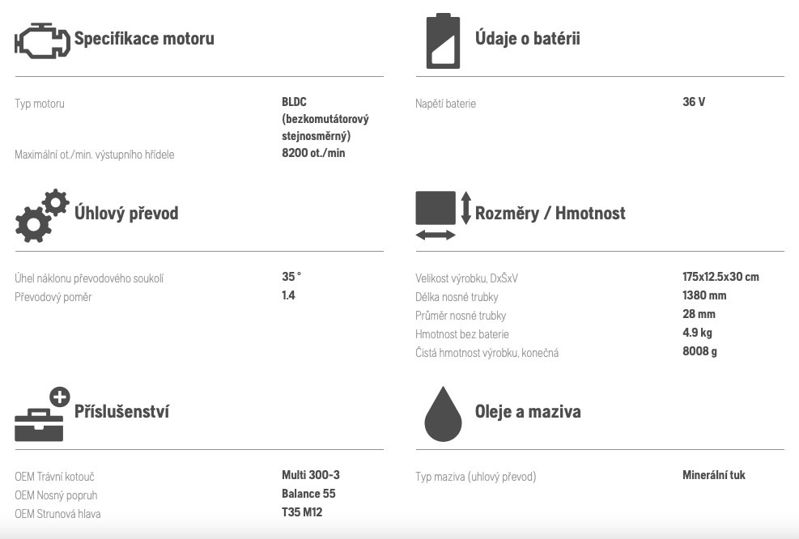Click the Rozměry / Hmotnost heading
This screenshot has height=539, width=799.
pos(550,214)
